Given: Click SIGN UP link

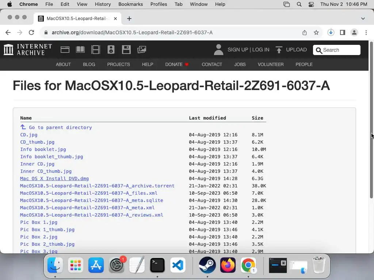Looking at the screenshot, I should (x=238, y=50).
